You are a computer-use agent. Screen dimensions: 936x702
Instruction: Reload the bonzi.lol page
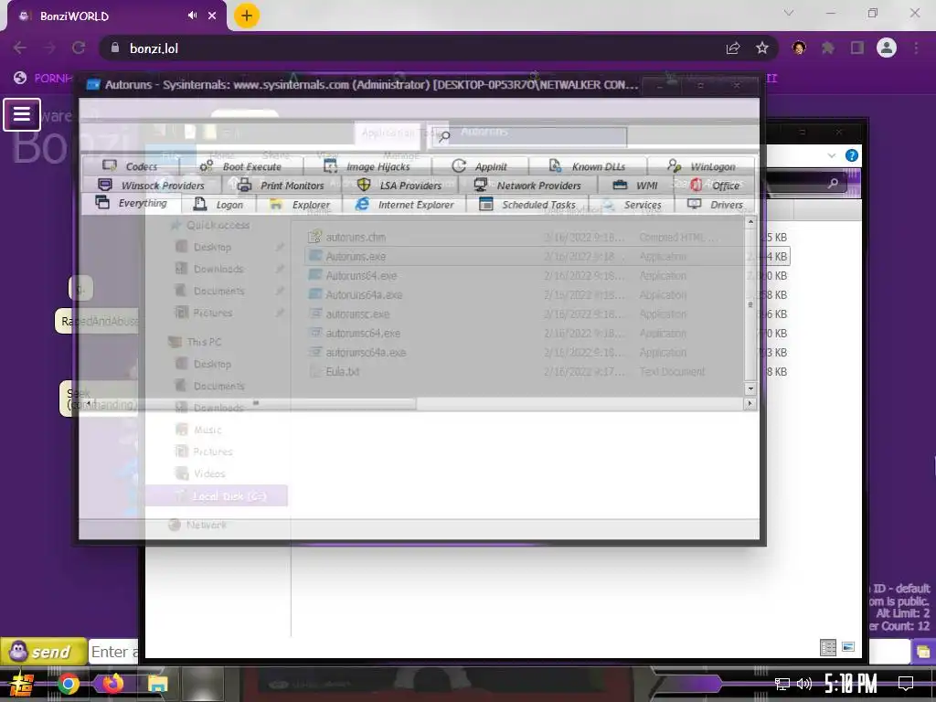79,48
